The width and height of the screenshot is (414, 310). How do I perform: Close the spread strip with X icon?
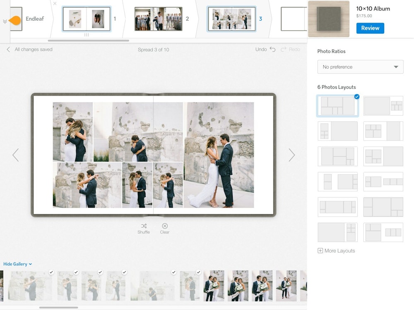point(55,4)
